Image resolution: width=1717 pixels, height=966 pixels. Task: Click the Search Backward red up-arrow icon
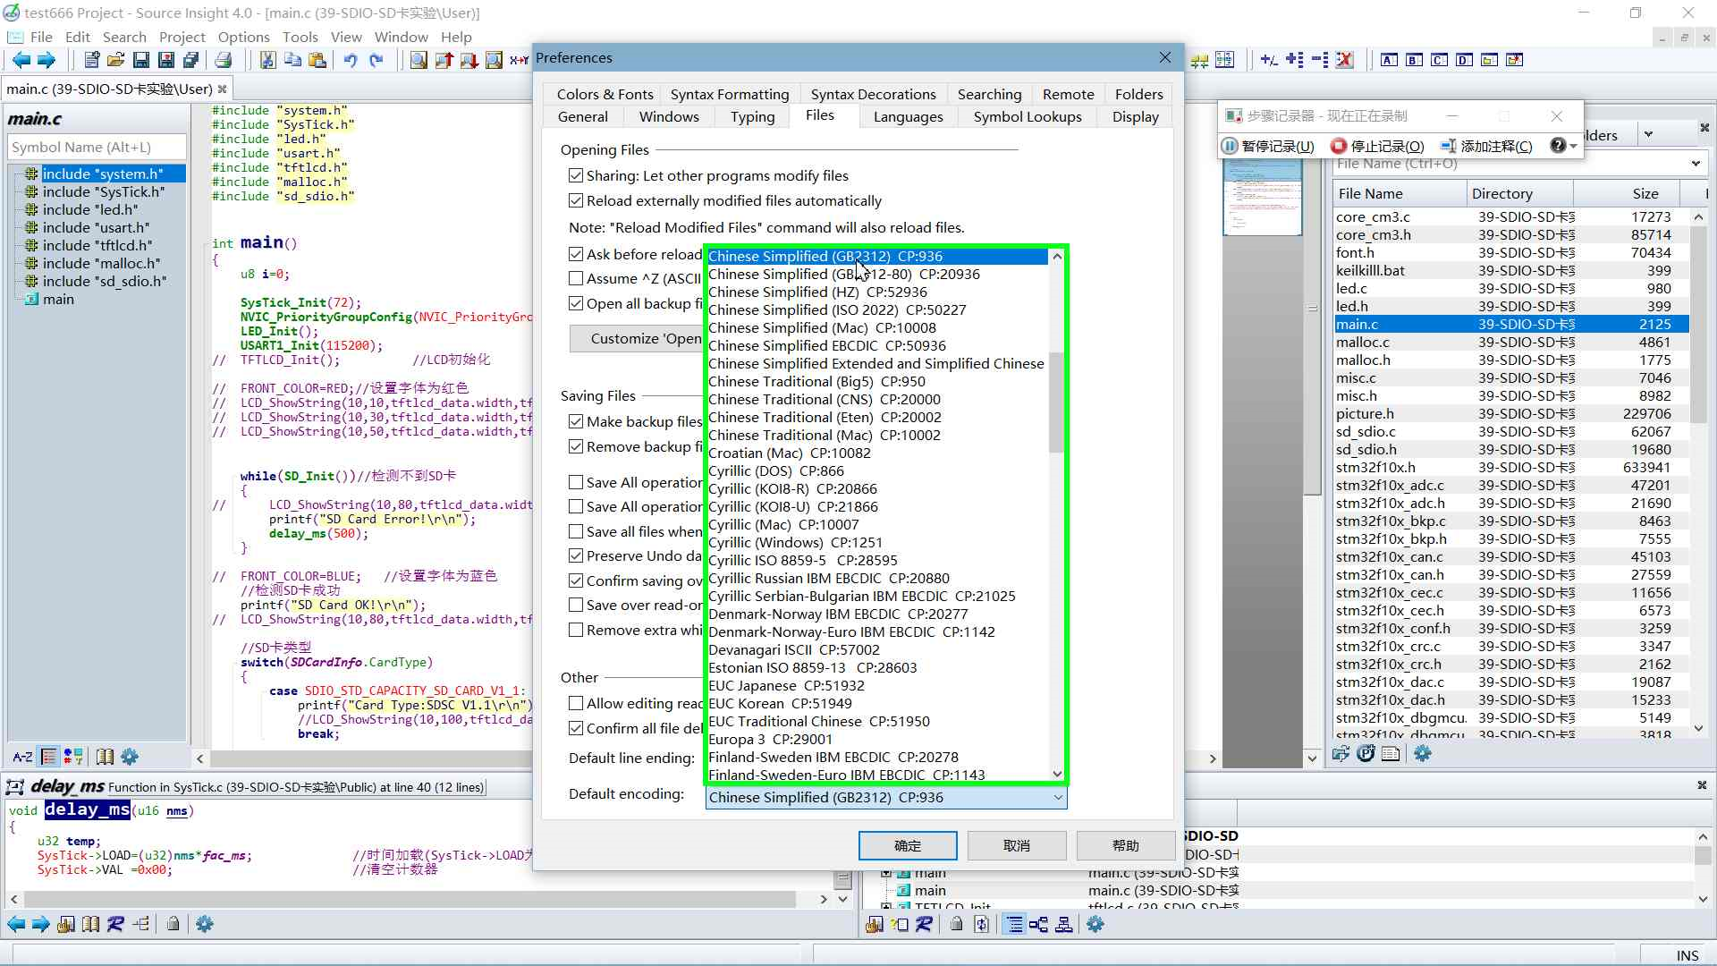pyautogui.click(x=444, y=60)
